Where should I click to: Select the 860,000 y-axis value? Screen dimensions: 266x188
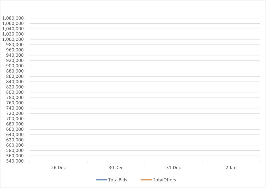pyautogui.click(x=15, y=76)
